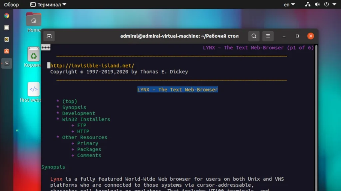Click the terminal search magnifier icon

tap(254, 36)
